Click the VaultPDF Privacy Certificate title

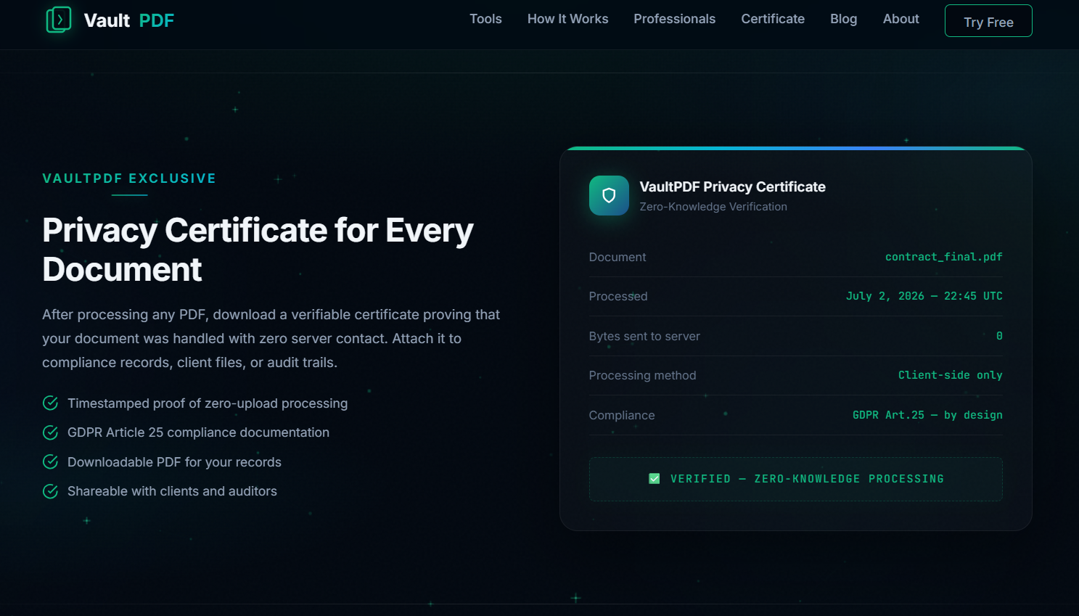point(732,186)
